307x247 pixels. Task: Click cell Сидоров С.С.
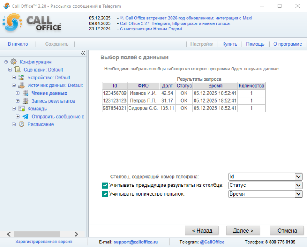point(143,108)
